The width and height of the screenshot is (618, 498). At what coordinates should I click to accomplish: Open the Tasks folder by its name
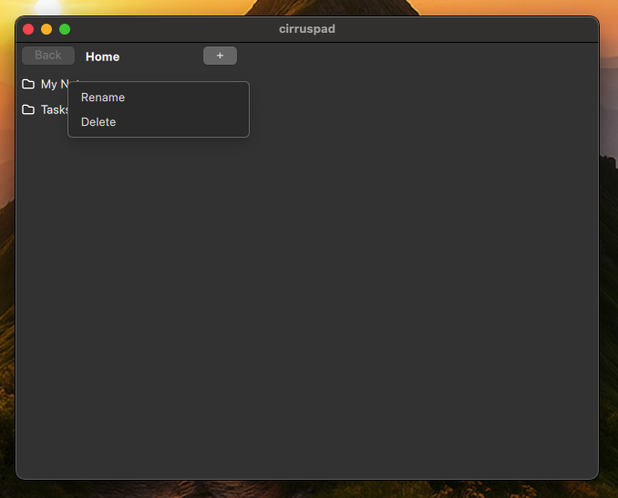(x=55, y=109)
